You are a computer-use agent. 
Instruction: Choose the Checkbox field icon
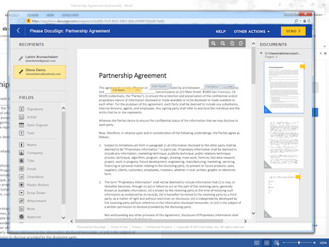[x=21, y=177]
